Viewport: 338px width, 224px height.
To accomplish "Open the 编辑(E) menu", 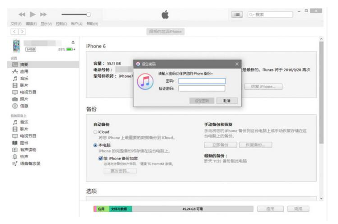I will (x=31, y=23).
